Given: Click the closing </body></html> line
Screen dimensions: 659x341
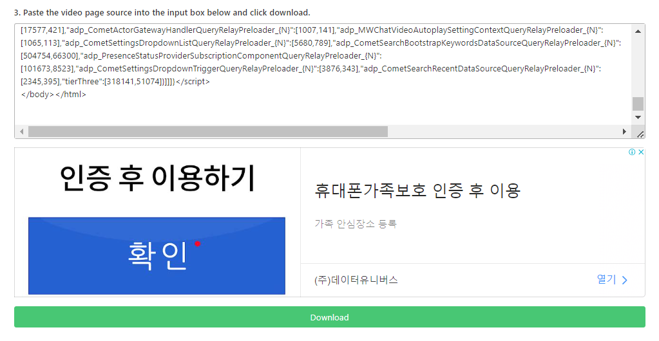Looking at the screenshot, I should (x=53, y=95).
